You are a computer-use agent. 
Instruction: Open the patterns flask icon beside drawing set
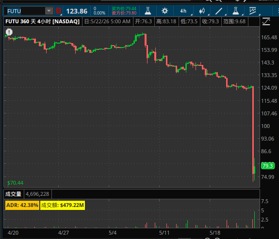(236, 11)
